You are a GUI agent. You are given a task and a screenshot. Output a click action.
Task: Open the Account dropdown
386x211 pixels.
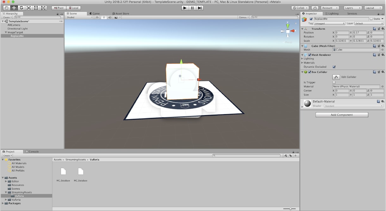tap(330, 8)
